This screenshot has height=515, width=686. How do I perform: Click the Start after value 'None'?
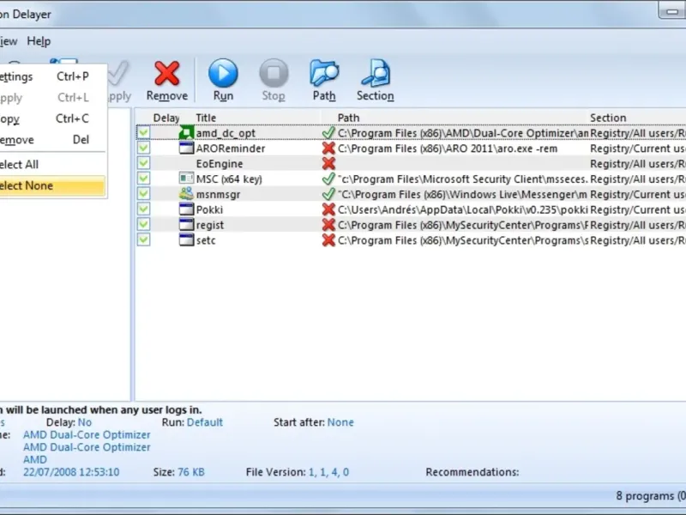[x=340, y=422]
